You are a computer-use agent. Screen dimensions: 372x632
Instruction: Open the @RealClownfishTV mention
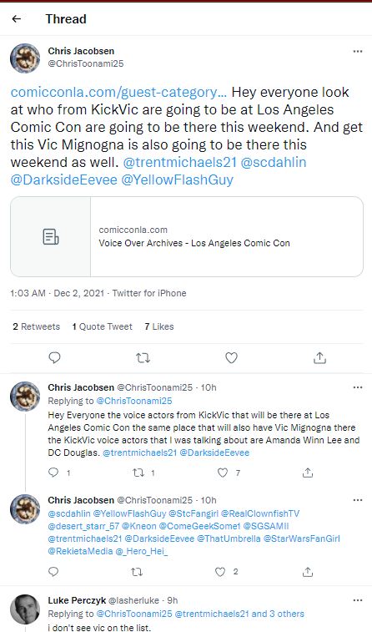tap(260, 513)
